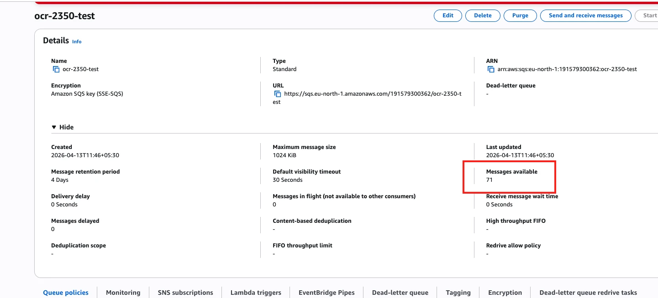The height and width of the screenshot is (298, 658).
Task: Click the Created date value
Action: pos(85,155)
